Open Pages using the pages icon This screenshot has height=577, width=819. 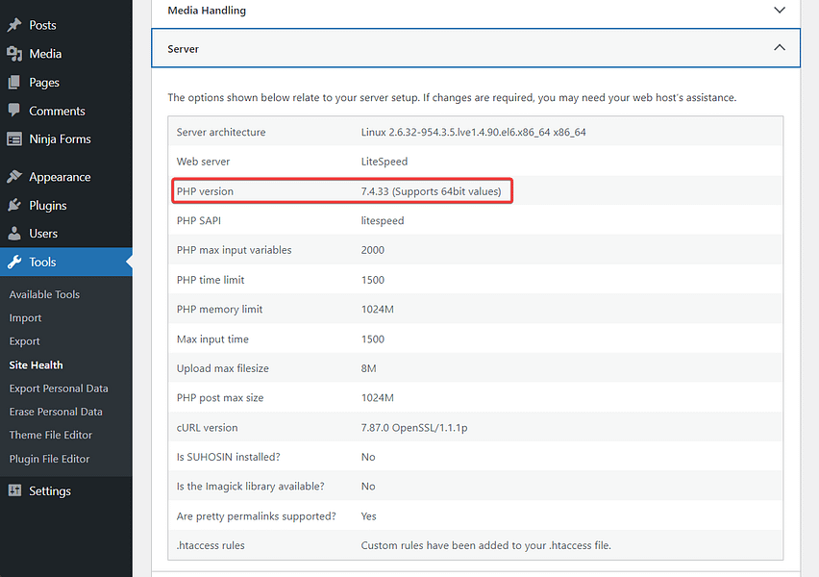point(16,83)
